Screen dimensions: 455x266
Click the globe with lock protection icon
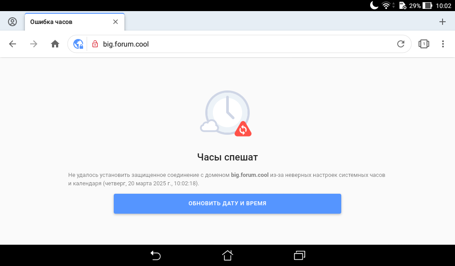pyautogui.click(x=78, y=44)
